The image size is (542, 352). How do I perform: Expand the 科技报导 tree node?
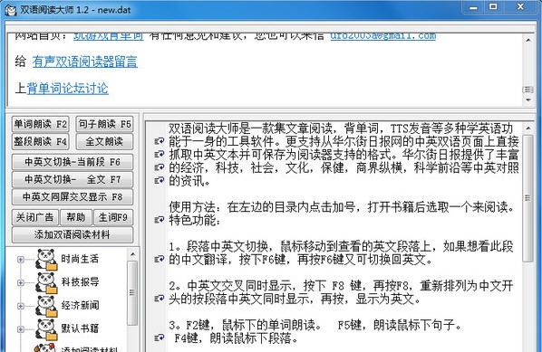pyautogui.click(x=21, y=282)
